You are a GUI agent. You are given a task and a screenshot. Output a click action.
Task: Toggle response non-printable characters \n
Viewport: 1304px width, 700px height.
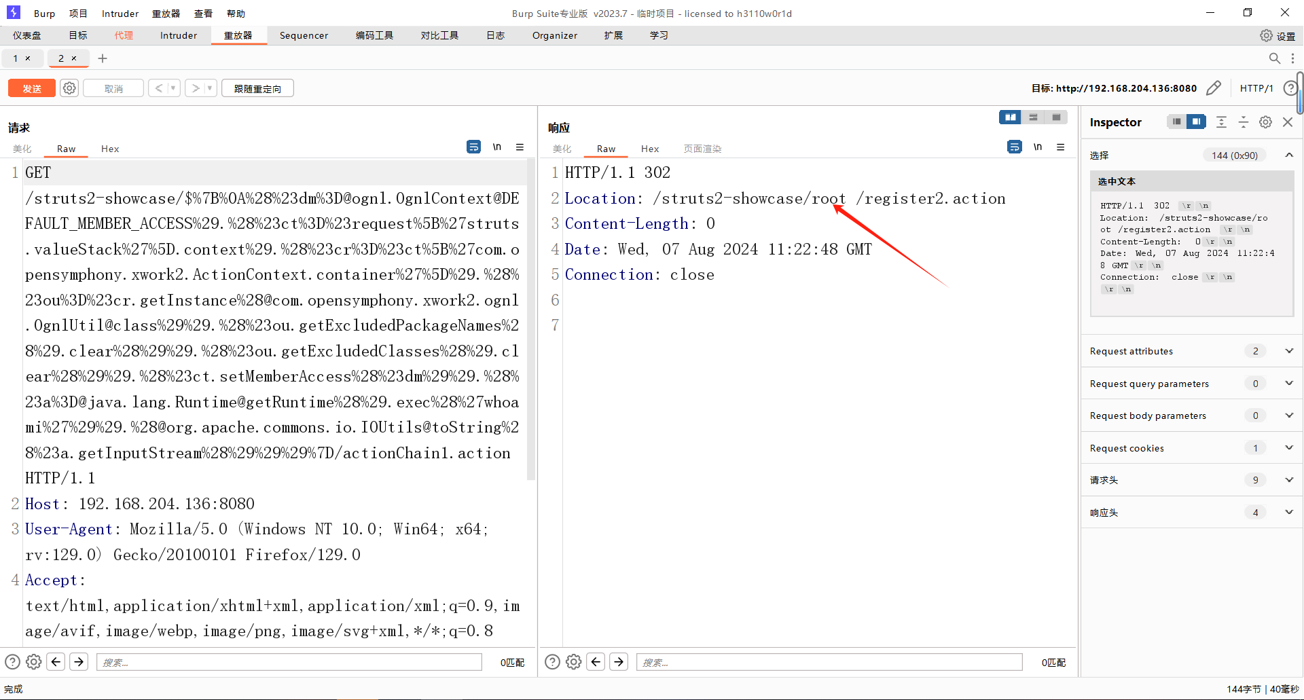pos(1038,147)
